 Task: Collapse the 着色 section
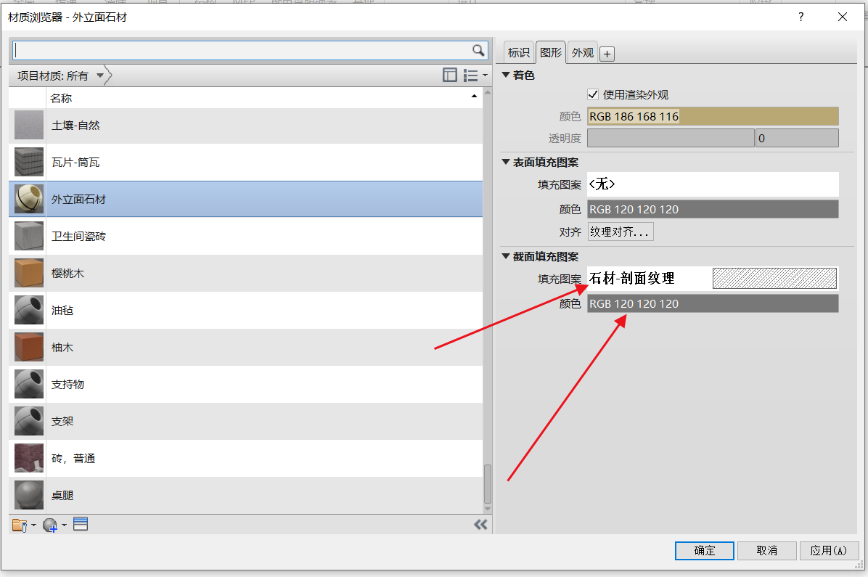[507, 75]
